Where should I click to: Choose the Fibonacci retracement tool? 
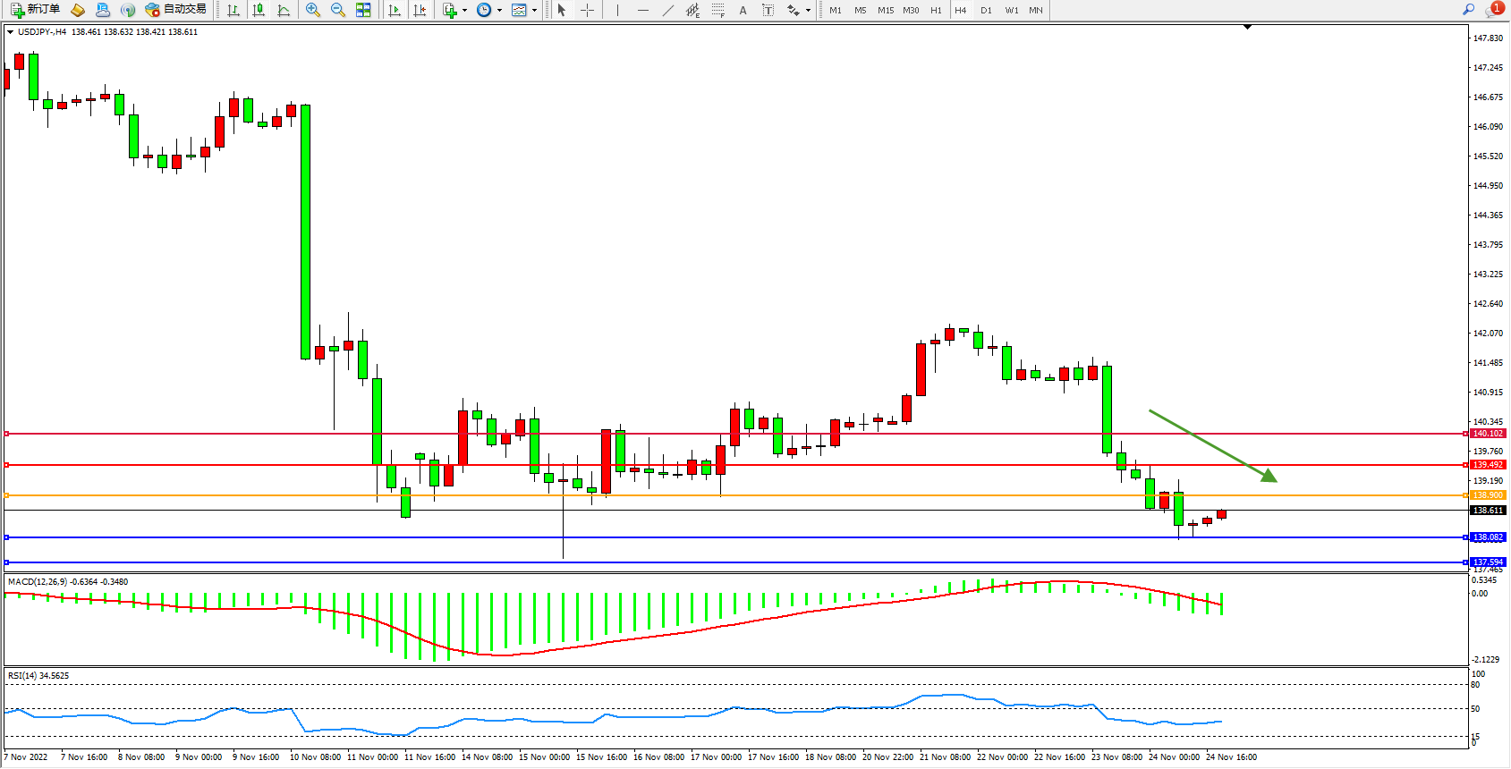pyautogui.click(x=718, y=10)
